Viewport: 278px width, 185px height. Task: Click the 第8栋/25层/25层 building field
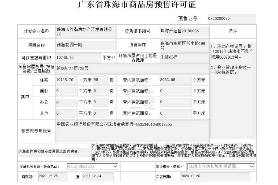pos(132,69)
